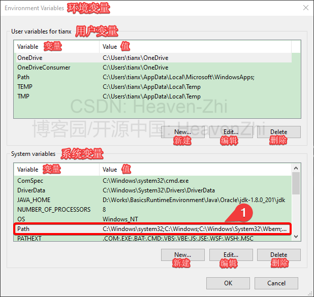Select the TEMP user variable

(153, 87)
